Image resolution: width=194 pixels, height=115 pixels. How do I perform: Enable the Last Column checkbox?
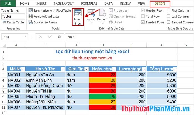point(169,16)
